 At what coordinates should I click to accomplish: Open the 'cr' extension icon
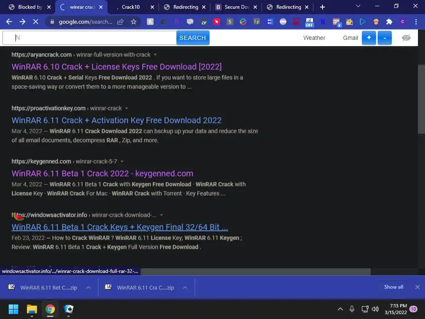pyautogui.click(x=203, y=22)
